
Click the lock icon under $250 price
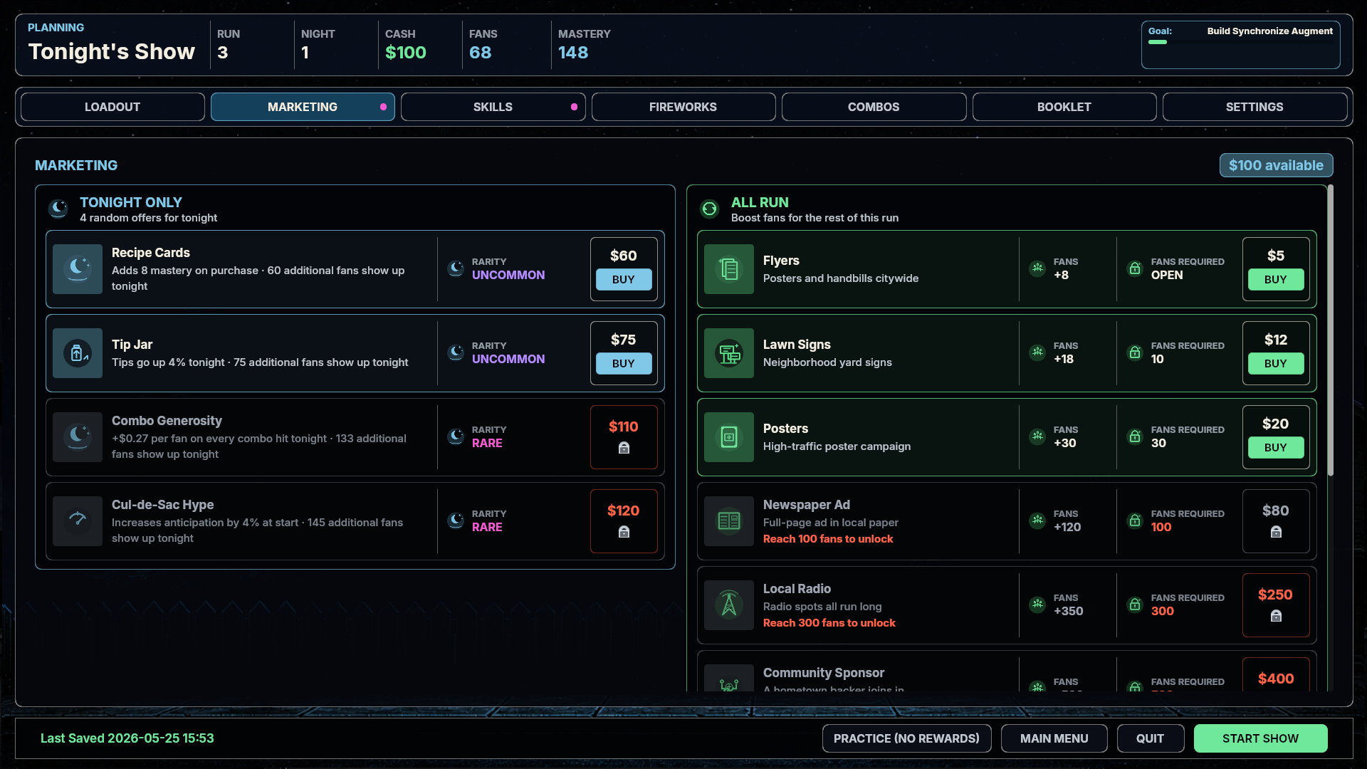click(x=1276, y=616)
